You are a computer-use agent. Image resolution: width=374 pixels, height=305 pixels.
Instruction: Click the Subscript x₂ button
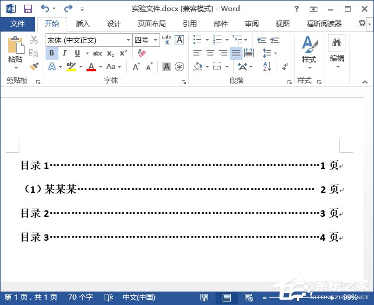click(x=110, y=53)
